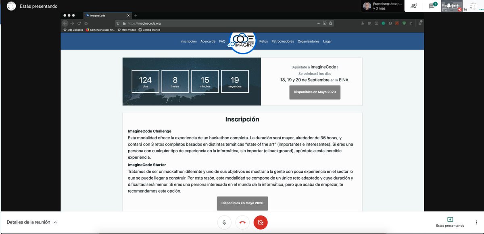Open the chat messages icon
The height and width of the screenshot is (234, 484).
coord(432,6)
